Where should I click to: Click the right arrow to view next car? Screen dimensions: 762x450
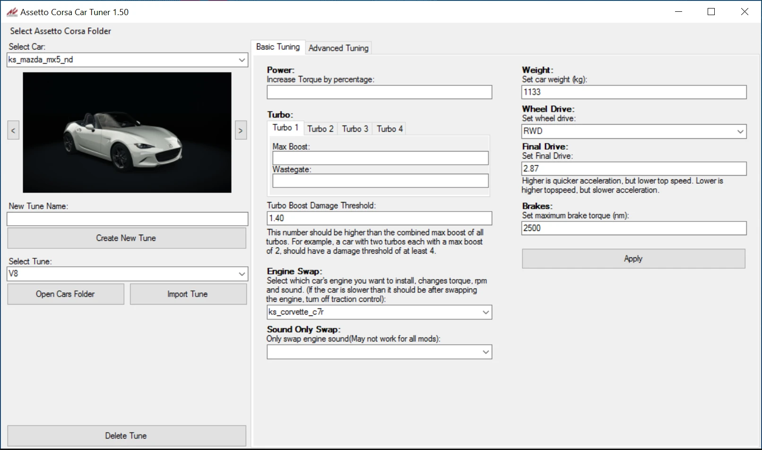(x=241, y=130)
